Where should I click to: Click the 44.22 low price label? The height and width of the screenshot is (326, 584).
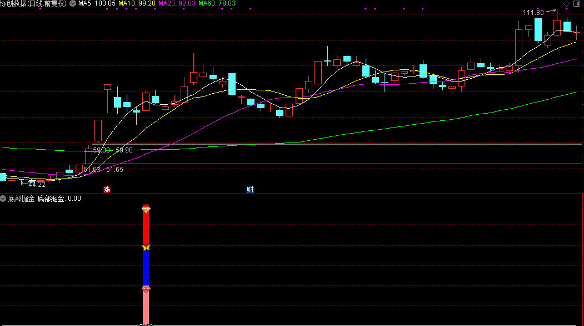(37, 185)
